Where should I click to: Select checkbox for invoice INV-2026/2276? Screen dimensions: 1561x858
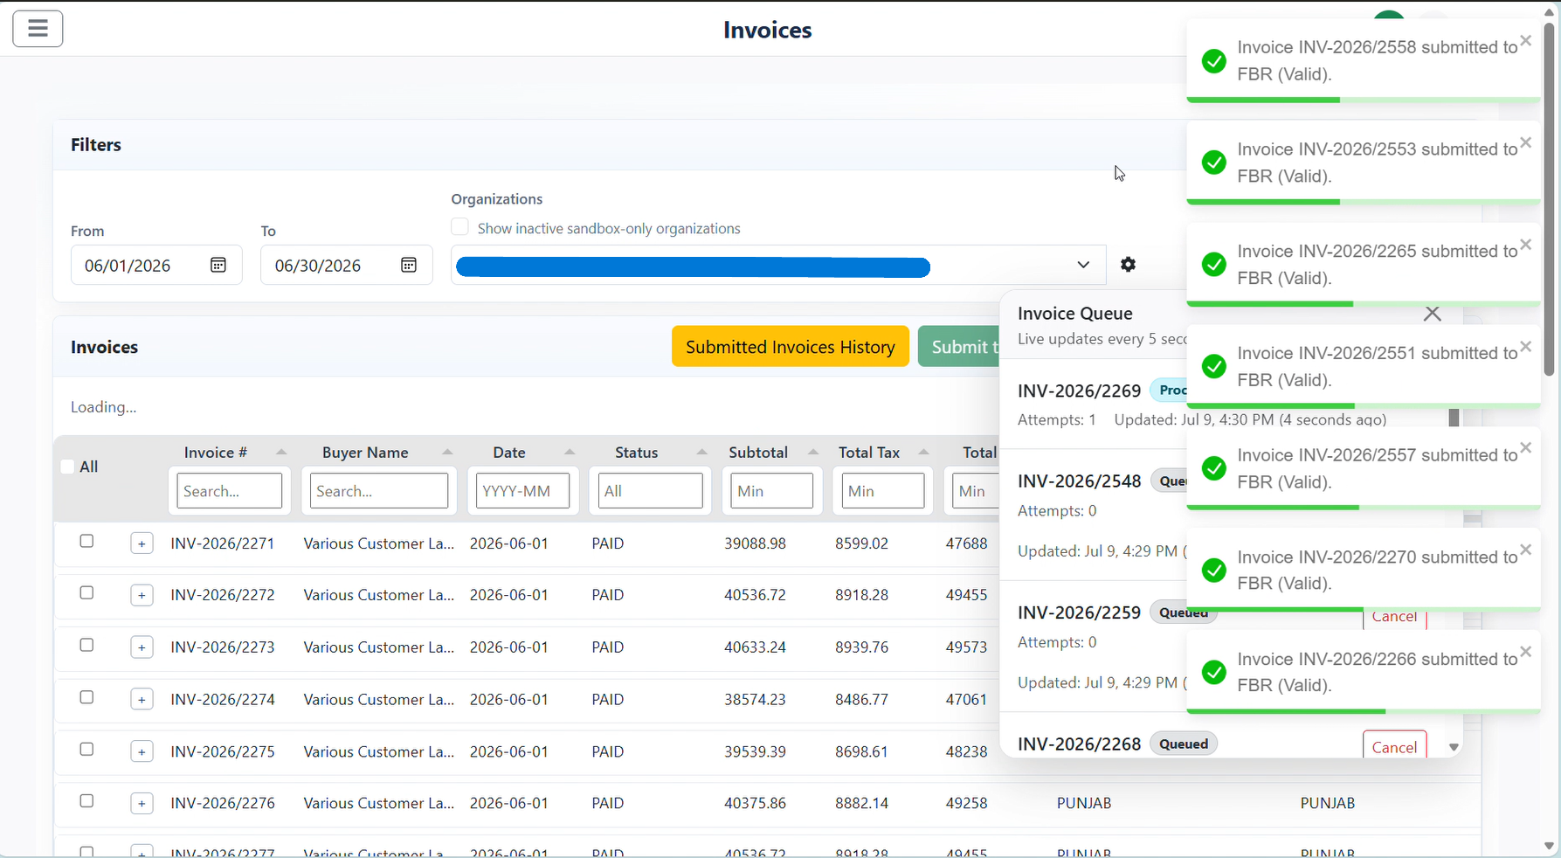[86, 801]
